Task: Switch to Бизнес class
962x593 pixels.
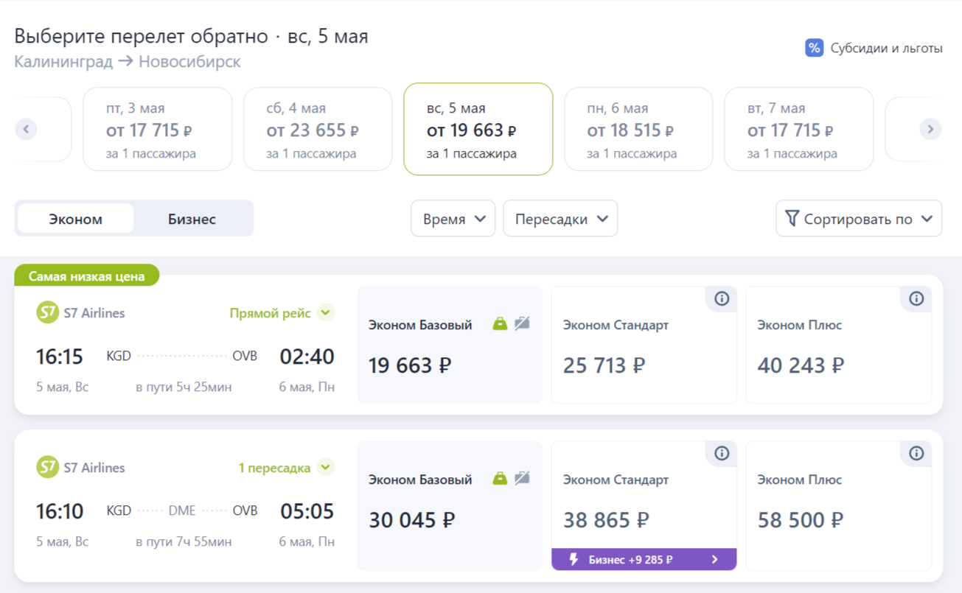Action: click(192, 219)
